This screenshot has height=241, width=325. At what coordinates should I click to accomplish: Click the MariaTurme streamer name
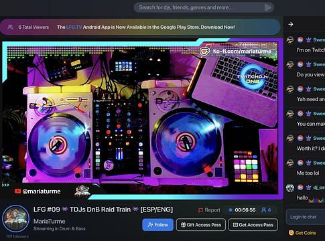(50, 222)
